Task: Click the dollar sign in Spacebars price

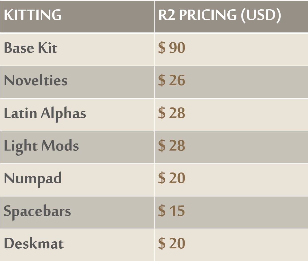Action: pos(162,211)
